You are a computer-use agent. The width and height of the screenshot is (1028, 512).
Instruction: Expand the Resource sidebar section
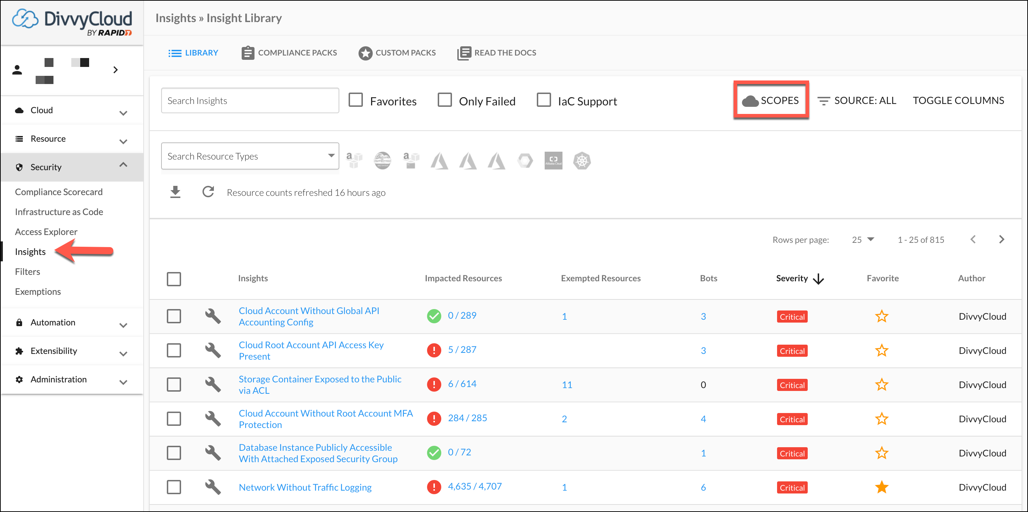point(72,139)
